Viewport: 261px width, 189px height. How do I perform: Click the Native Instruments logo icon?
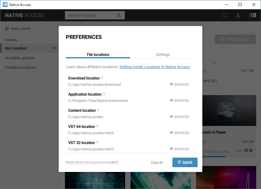[x=253, y=15]
